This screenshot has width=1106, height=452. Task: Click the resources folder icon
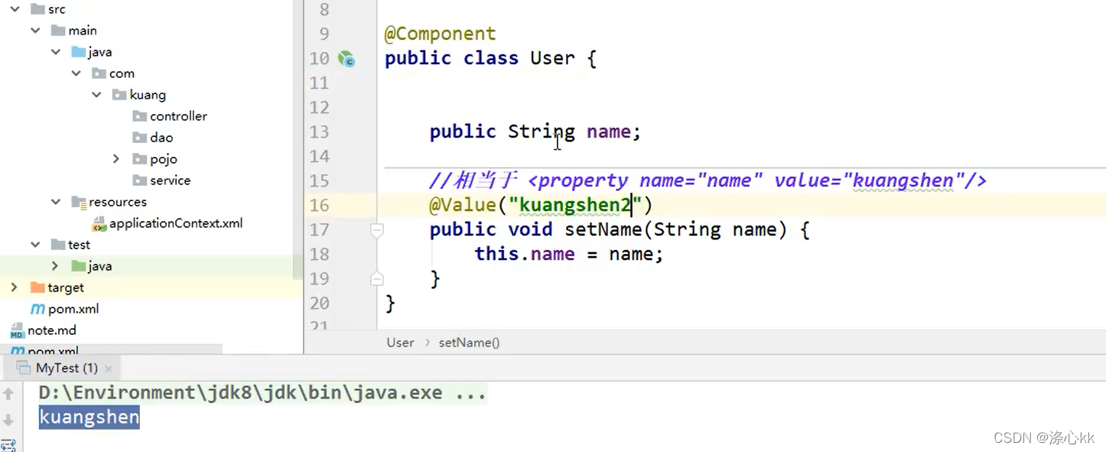78,202
